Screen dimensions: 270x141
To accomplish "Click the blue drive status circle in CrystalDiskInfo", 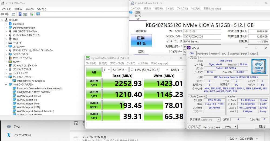I will [131, 12].
